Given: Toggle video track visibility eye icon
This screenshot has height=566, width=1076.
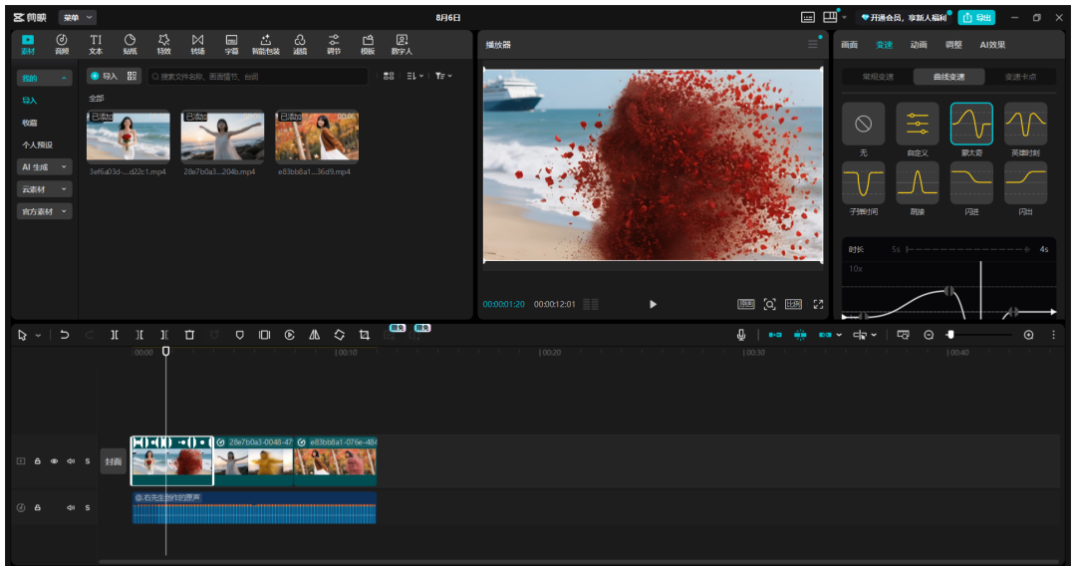Looking at the screenshot, I should tap(54, 461).
